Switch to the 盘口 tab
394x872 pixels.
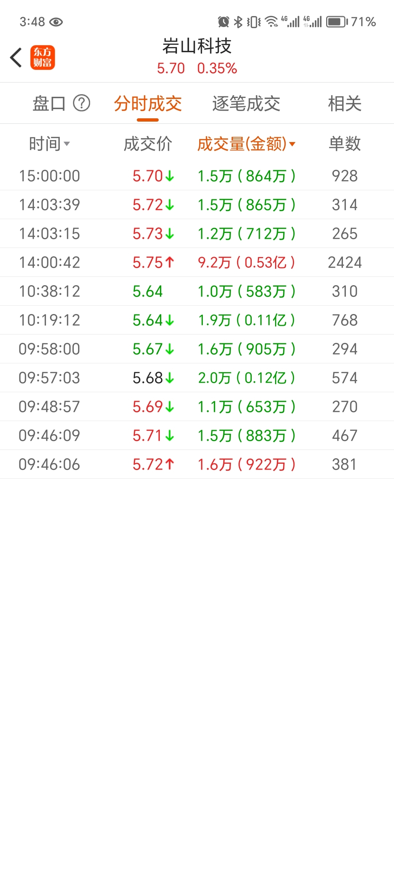49,103
